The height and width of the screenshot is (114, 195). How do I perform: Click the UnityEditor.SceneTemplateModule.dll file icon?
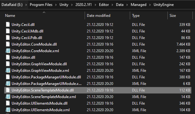8,90
